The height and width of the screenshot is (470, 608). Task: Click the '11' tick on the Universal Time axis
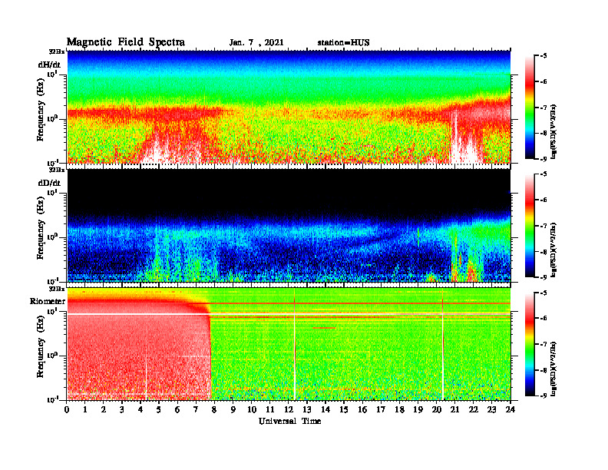270,409
